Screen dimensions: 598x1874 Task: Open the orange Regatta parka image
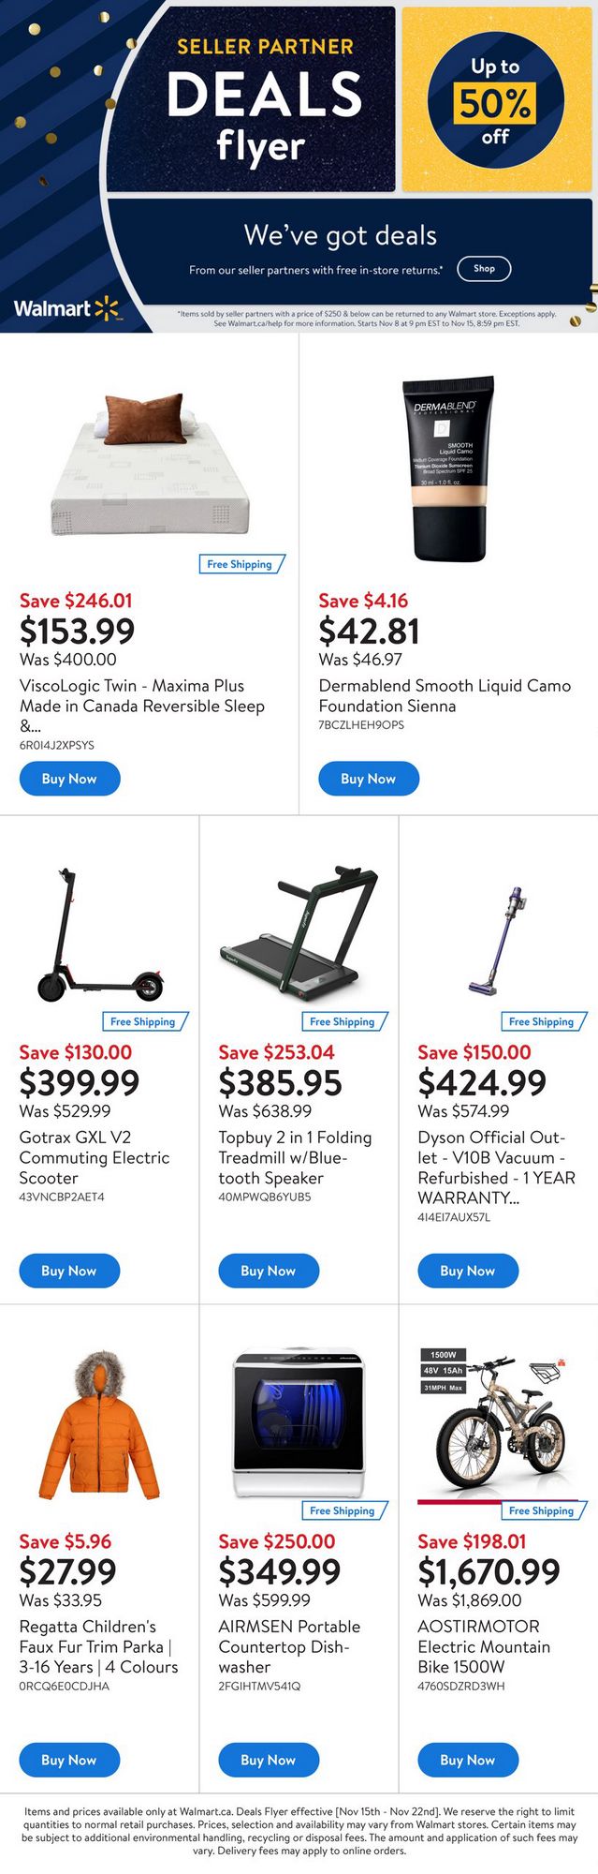tap(99, 1425)
